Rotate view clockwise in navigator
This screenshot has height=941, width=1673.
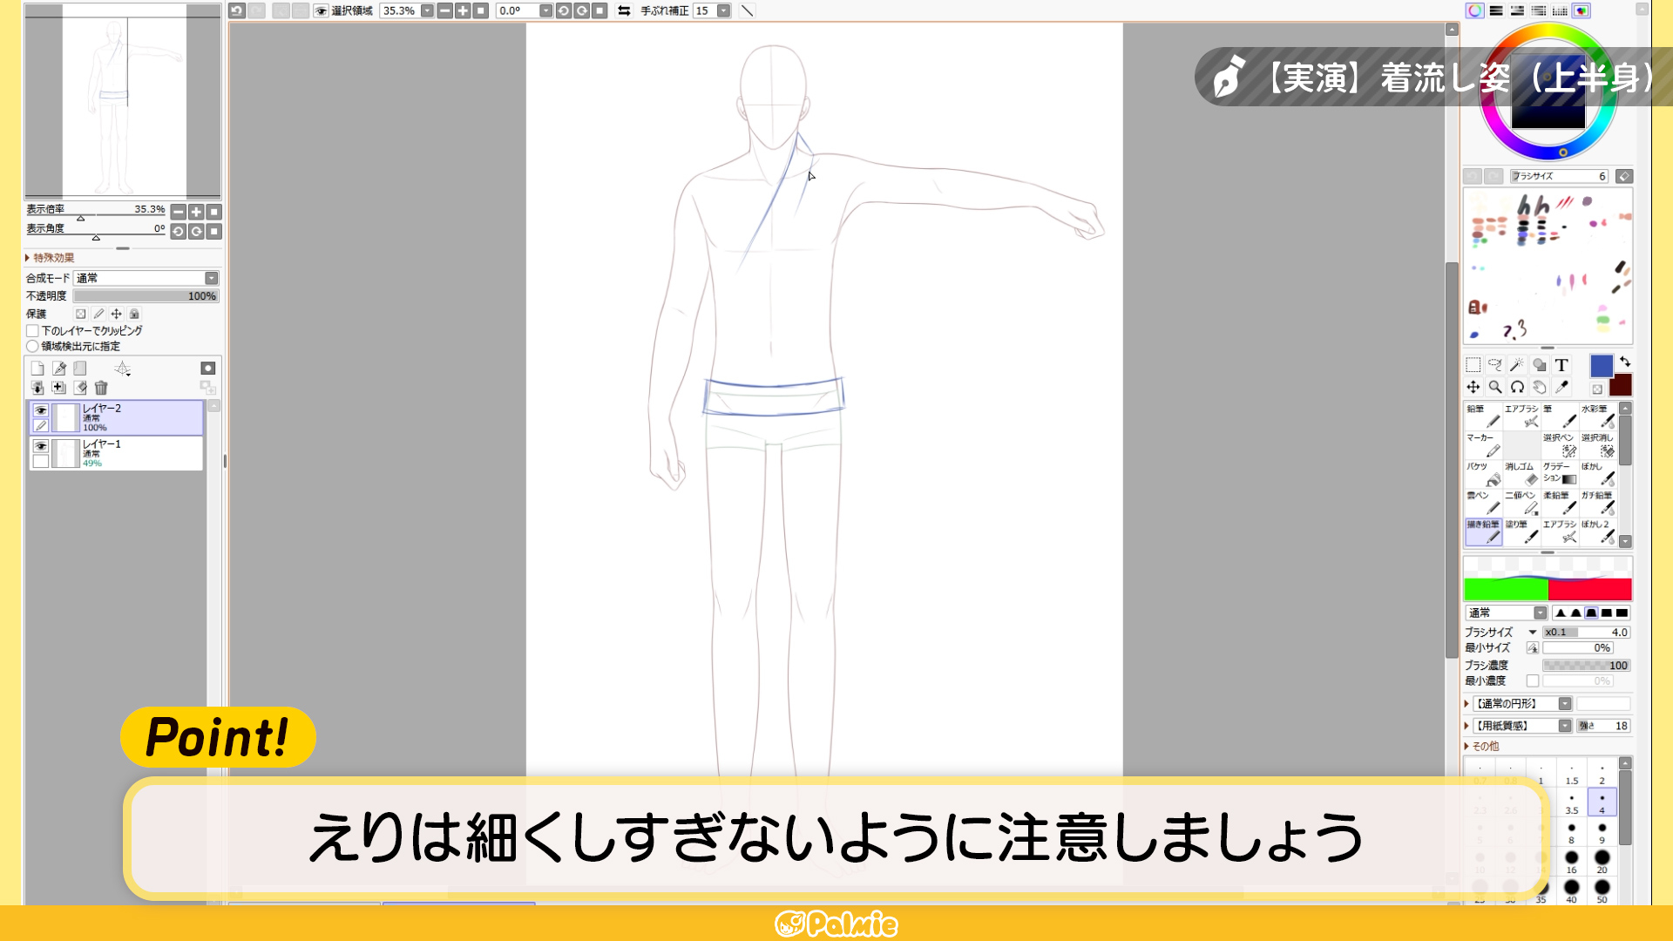(x=196, y=231)
